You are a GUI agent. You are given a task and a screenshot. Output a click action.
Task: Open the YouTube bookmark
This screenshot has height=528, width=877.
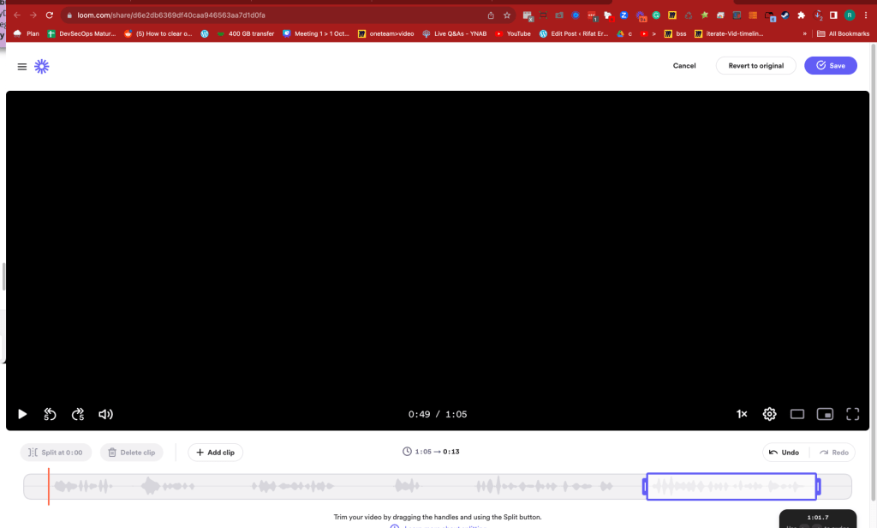[x=513, y=33]
